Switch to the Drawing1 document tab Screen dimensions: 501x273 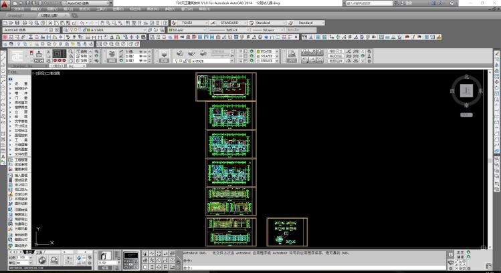pyautogui.click(x=16, y=15)
